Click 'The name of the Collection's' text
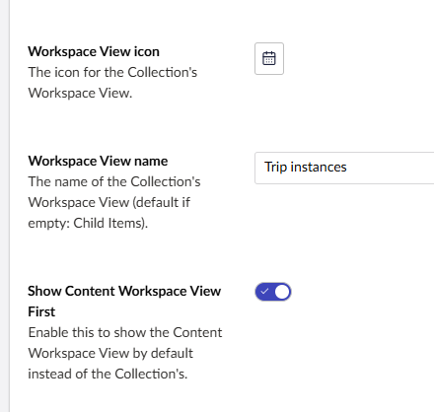 [x=114, y=181]
